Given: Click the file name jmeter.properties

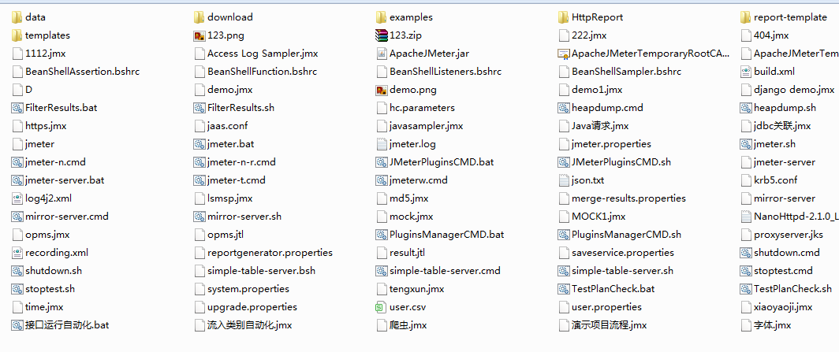Looking at the screenshot, I should (x=612, y=144).
